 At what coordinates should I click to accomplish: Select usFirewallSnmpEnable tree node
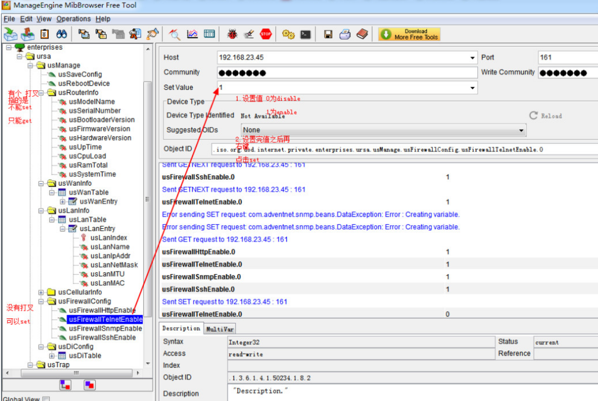pos(105,329)
